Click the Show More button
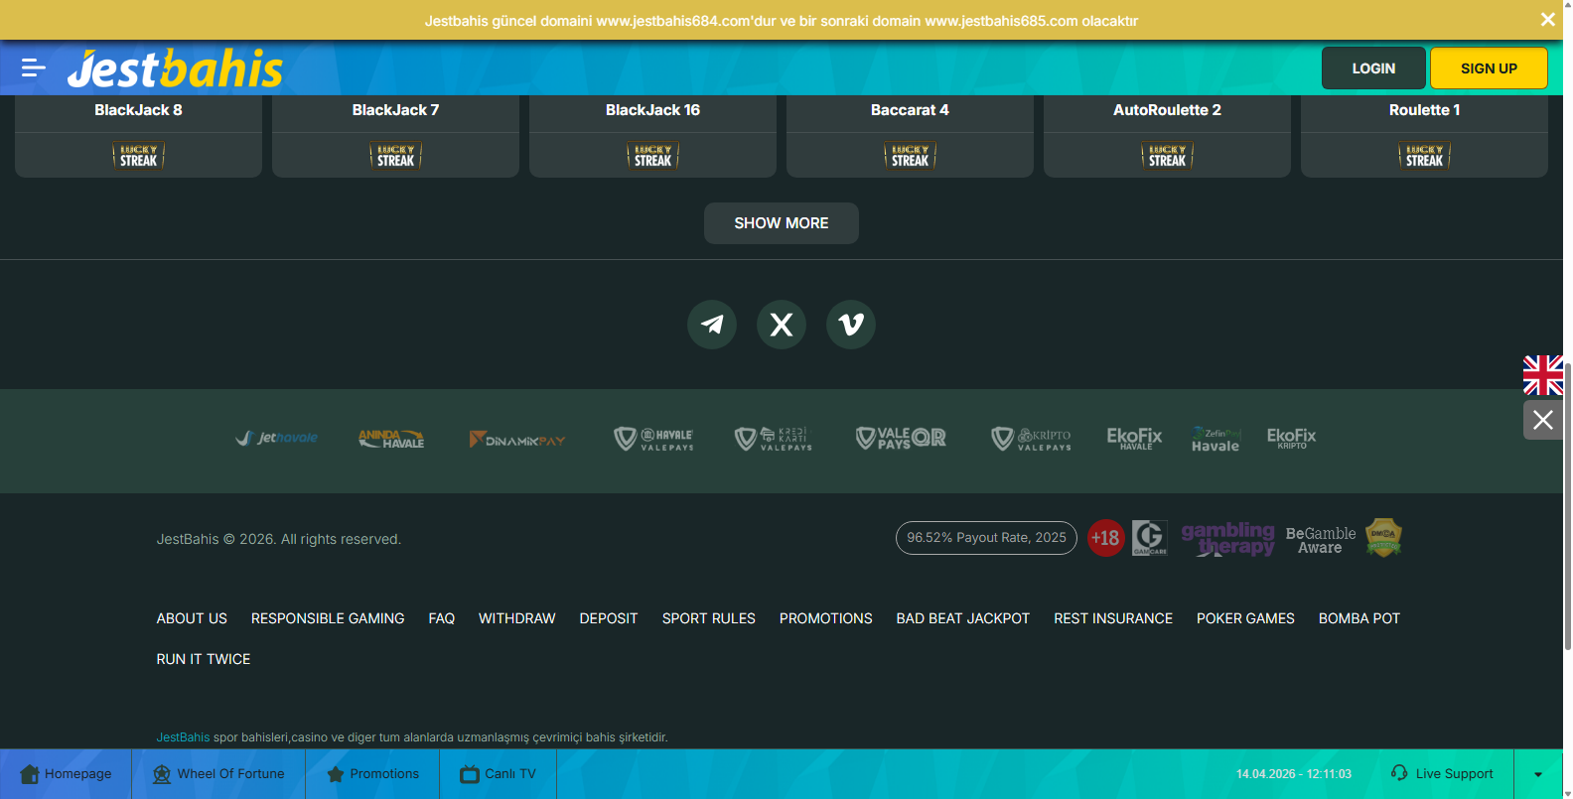 tap(782, 223)
